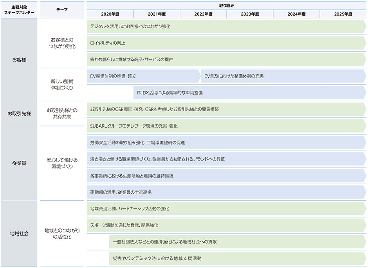
Task: Select the 2024年度 column header
Action: click(296, 14)
